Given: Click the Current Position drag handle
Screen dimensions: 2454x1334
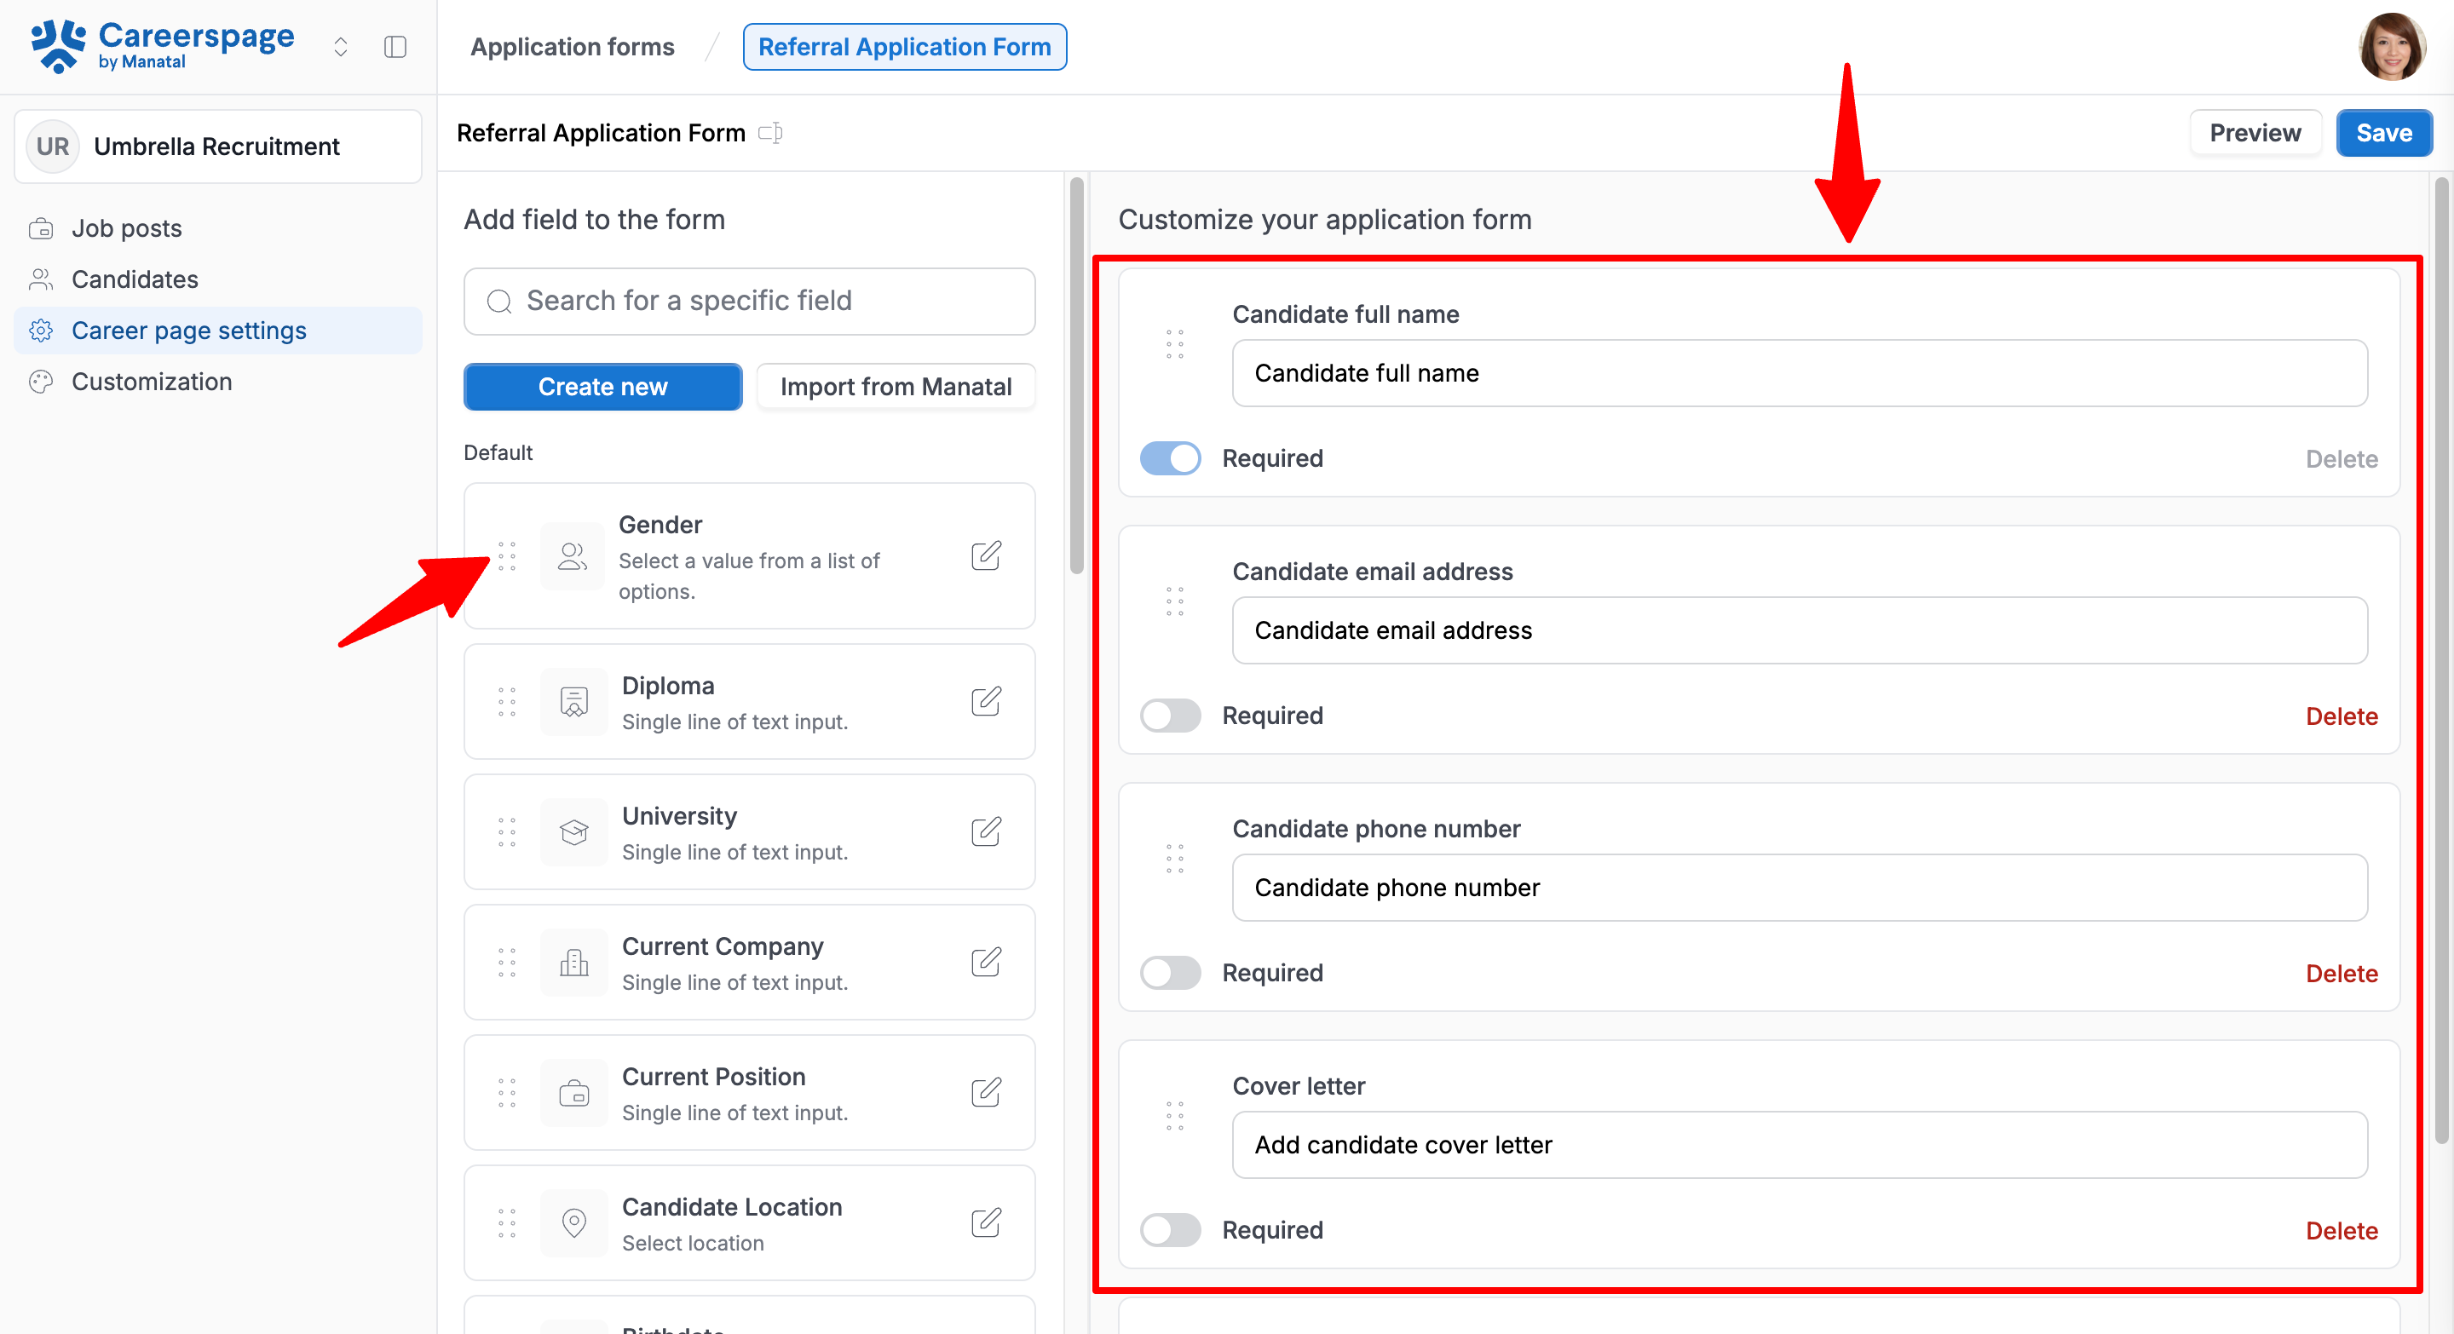Looking at the screenshot, I should click(x=507, y=1093).
